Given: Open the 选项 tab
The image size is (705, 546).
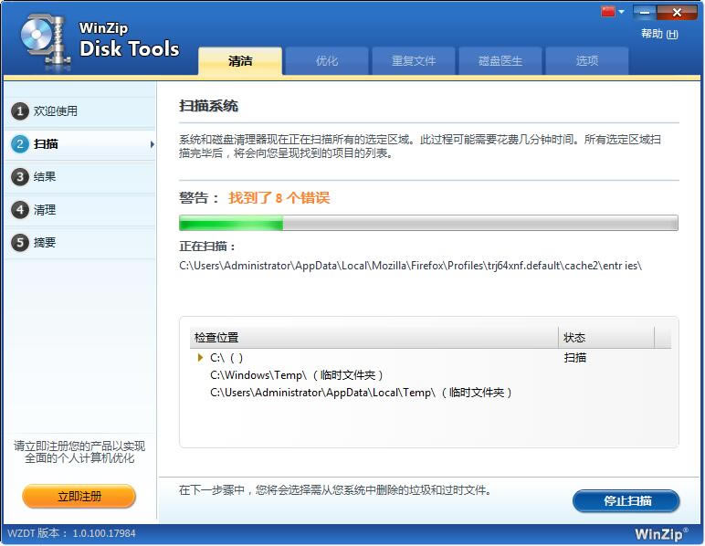Looking at the screenshot, I should click(x=587, y=60).
